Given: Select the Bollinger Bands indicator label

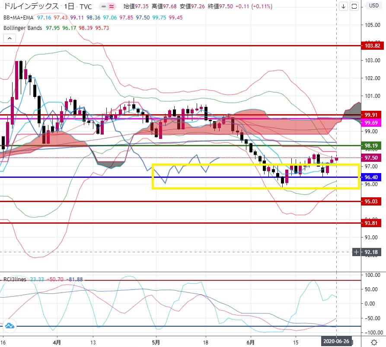Looking at the screenshot, I should click(22, 28).
